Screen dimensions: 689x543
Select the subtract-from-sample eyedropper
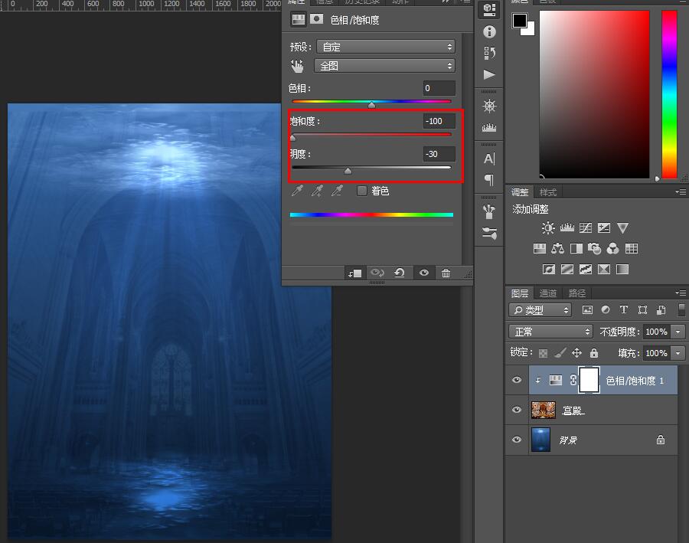tap(337, 191)
